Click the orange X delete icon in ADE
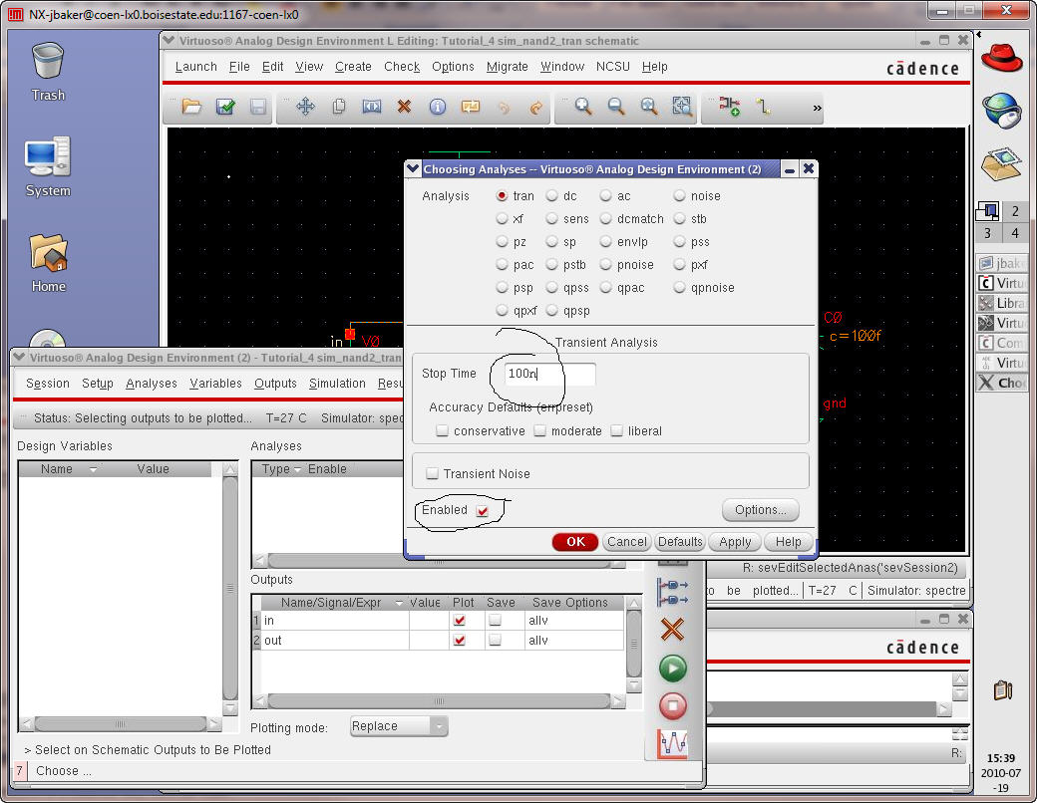This screenshot has height=803, width=1037. [x=673, y=630]
